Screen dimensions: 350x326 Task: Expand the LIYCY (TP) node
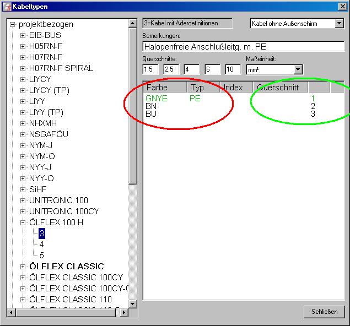coord(23,90)
